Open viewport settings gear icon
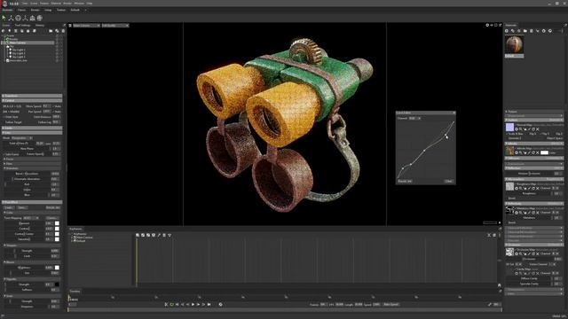This screenshot has width=568, height=319. point(487,26)
